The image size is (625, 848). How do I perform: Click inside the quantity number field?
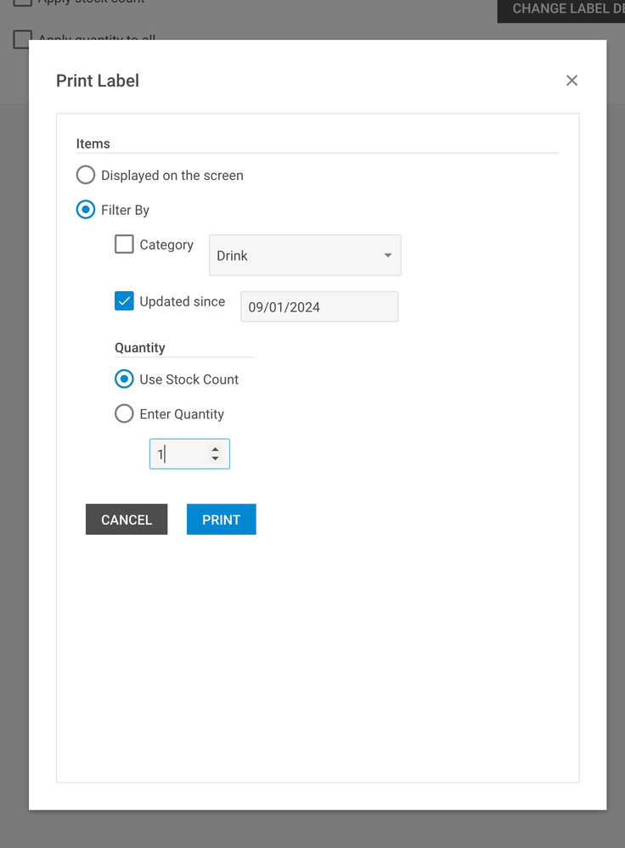pos(178,454)
